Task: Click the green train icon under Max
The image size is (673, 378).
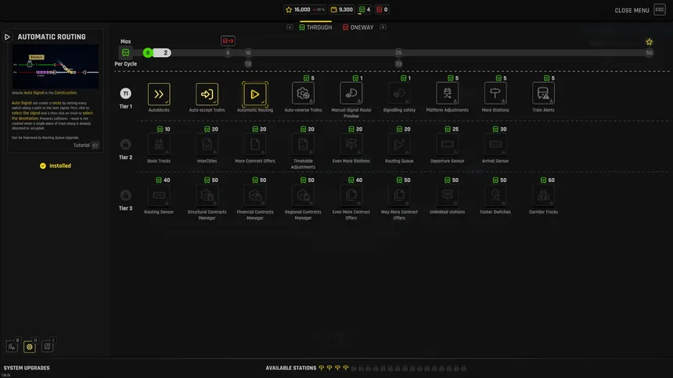Action: [x=125, y=52]
